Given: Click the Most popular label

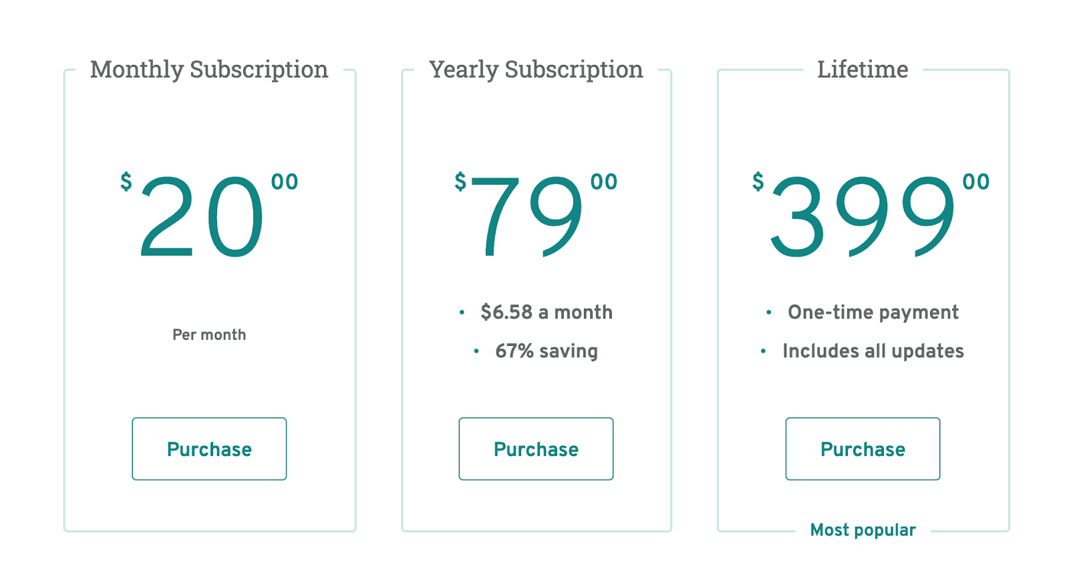Looking at the screenshot, I should (x=863, y=530).
